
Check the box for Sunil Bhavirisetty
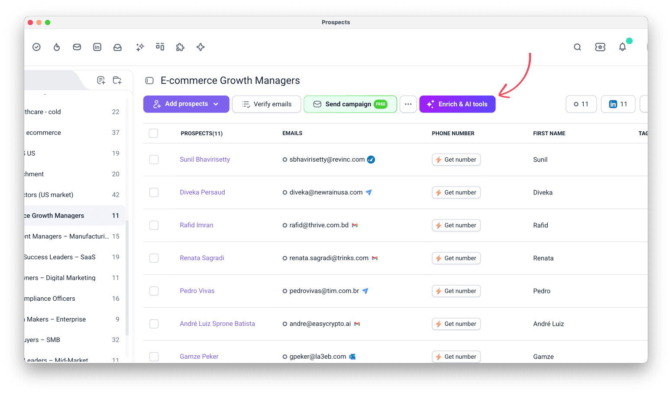(154, 159)
